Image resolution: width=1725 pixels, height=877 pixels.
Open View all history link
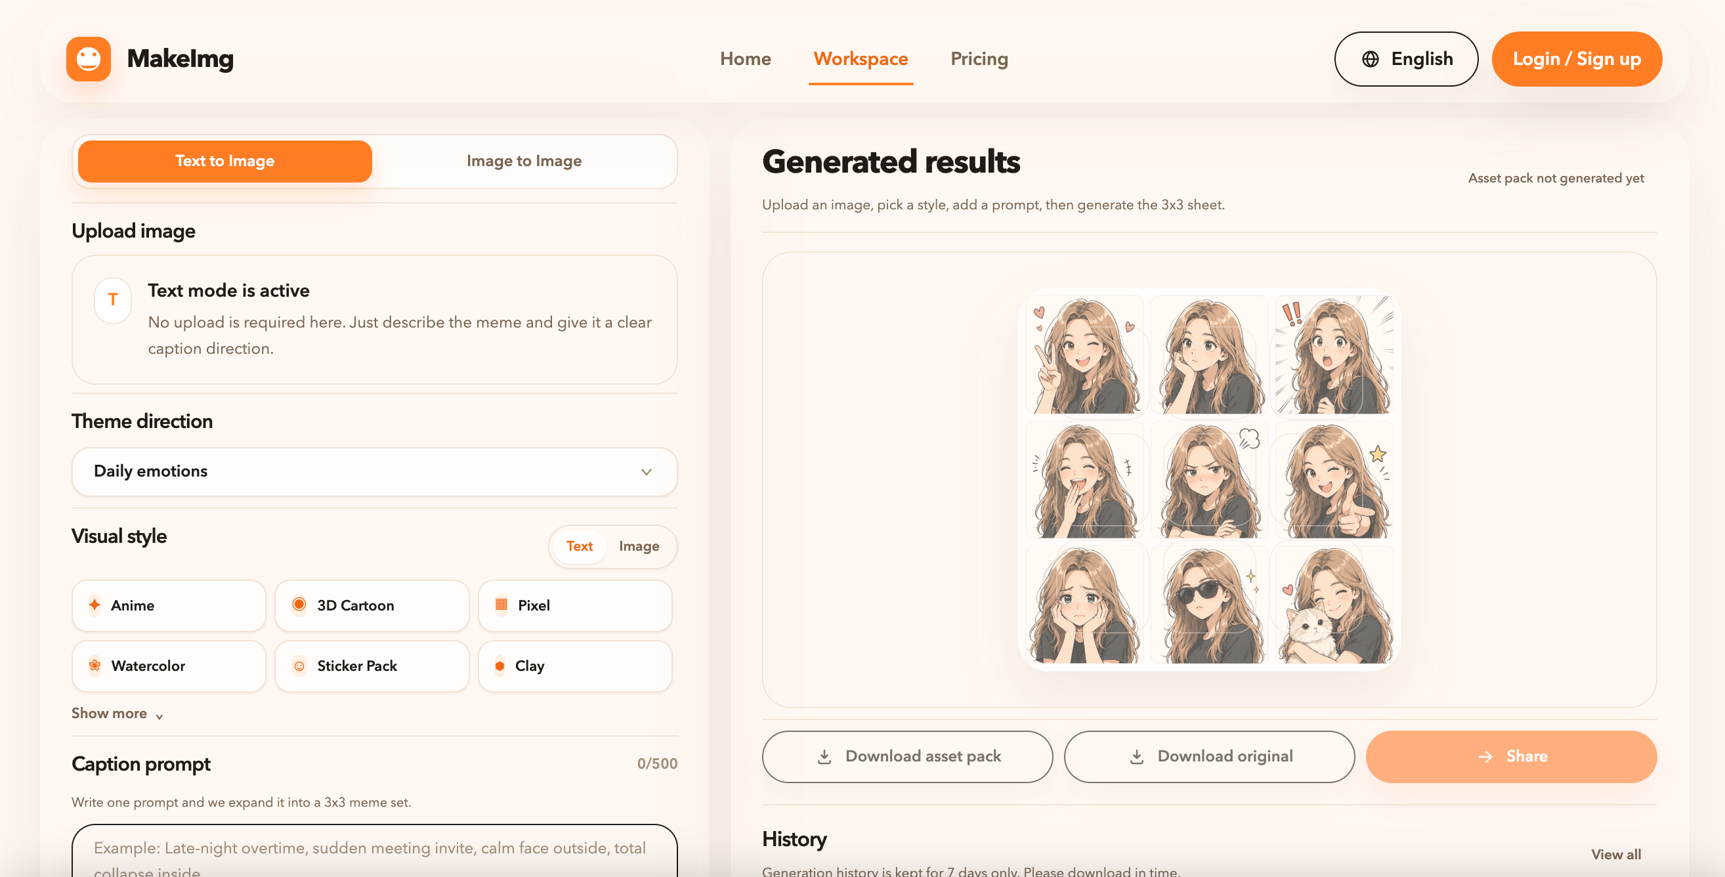1616,854
